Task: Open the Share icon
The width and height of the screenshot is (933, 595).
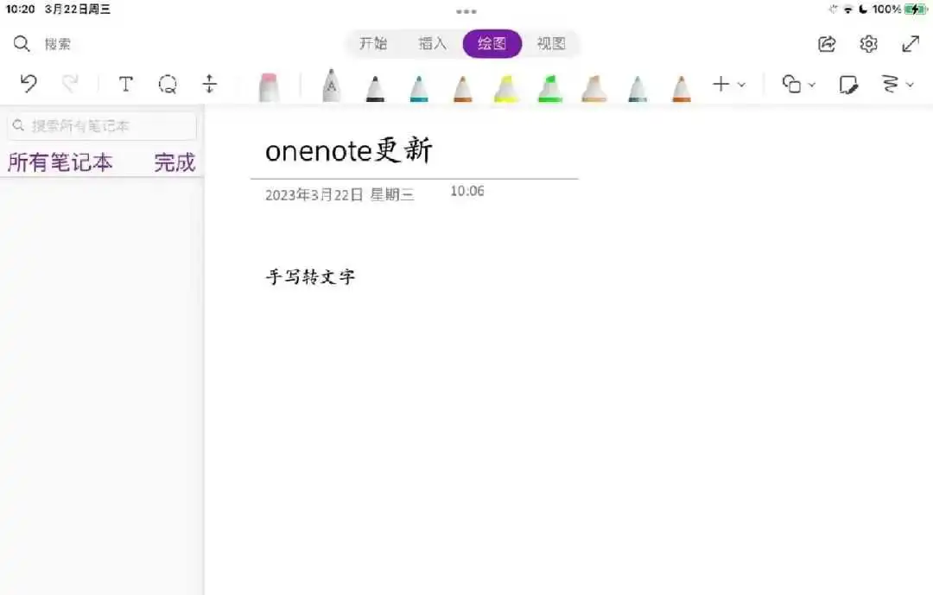Action: (827, 43)
